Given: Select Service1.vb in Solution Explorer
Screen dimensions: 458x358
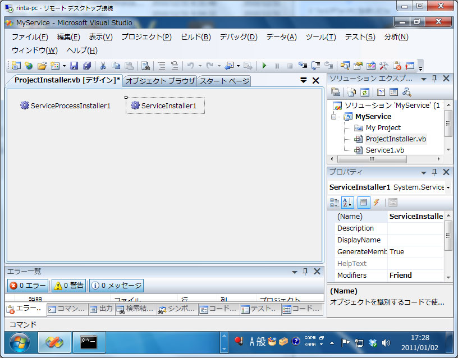Looking at the screenshot, I should tap(385, 150).
